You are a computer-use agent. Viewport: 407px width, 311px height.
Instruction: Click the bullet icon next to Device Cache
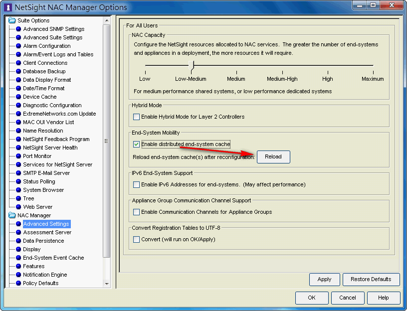tap(18, 97)
